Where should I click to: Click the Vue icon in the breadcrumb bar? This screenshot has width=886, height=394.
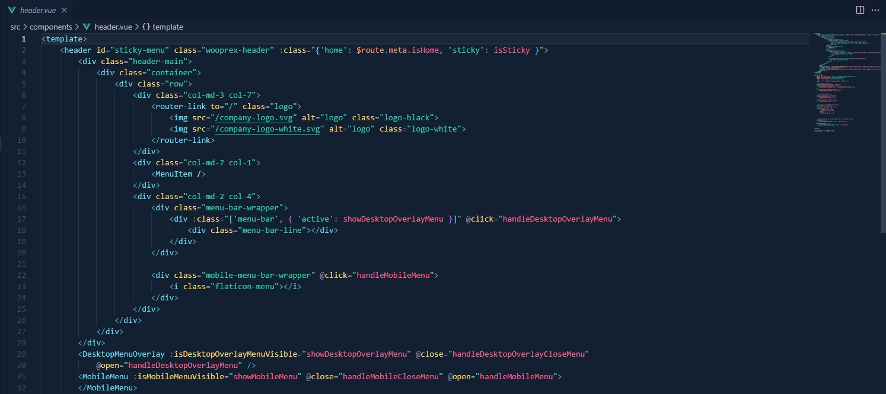click(86, 27)
